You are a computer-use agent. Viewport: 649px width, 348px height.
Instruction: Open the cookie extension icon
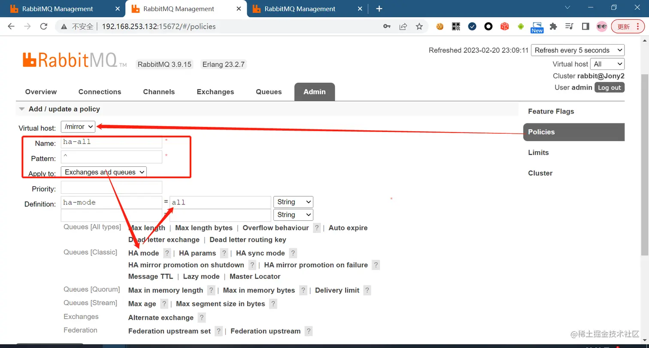point(440,27)
